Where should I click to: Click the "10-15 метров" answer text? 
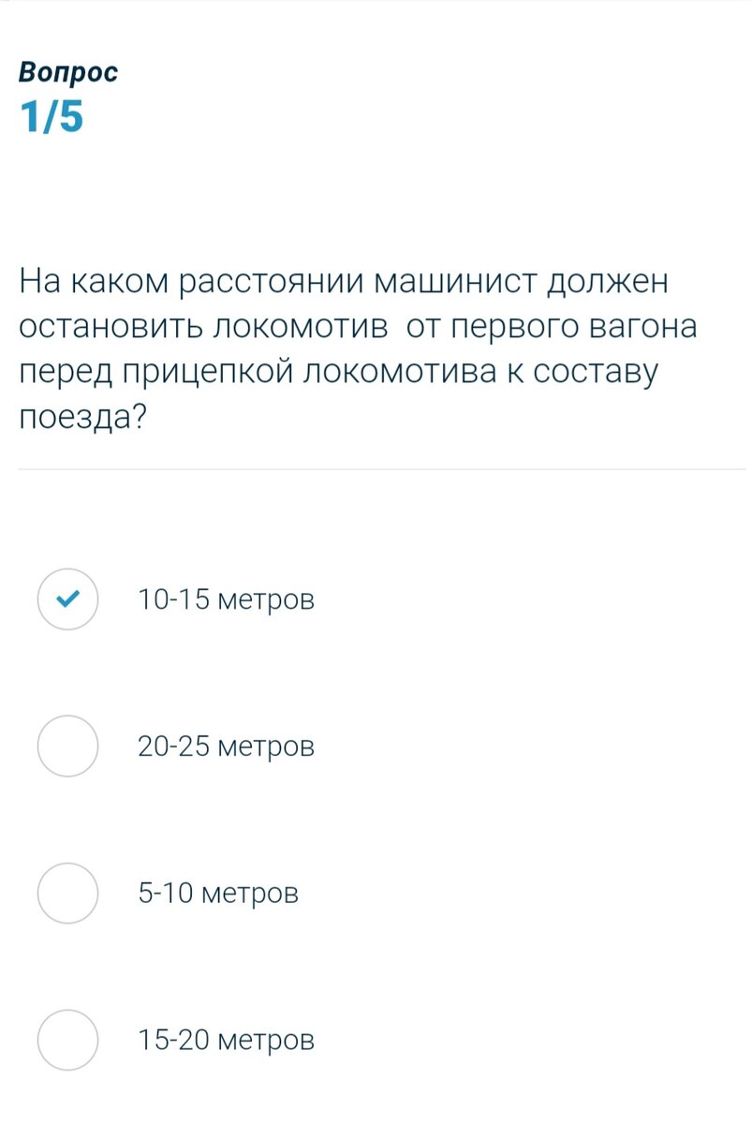coord(226,598)
